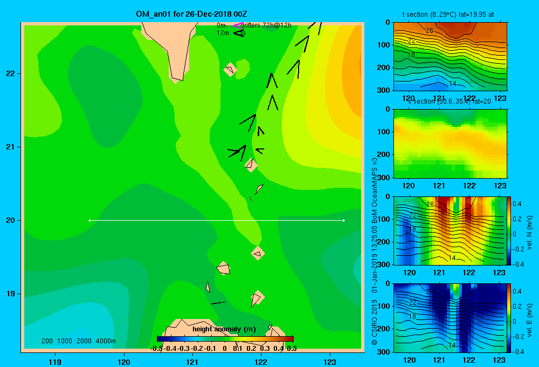Viewport: 539px width, 367px height.
Task: Open the eastward velocity section plot
Action: [450, 318]
